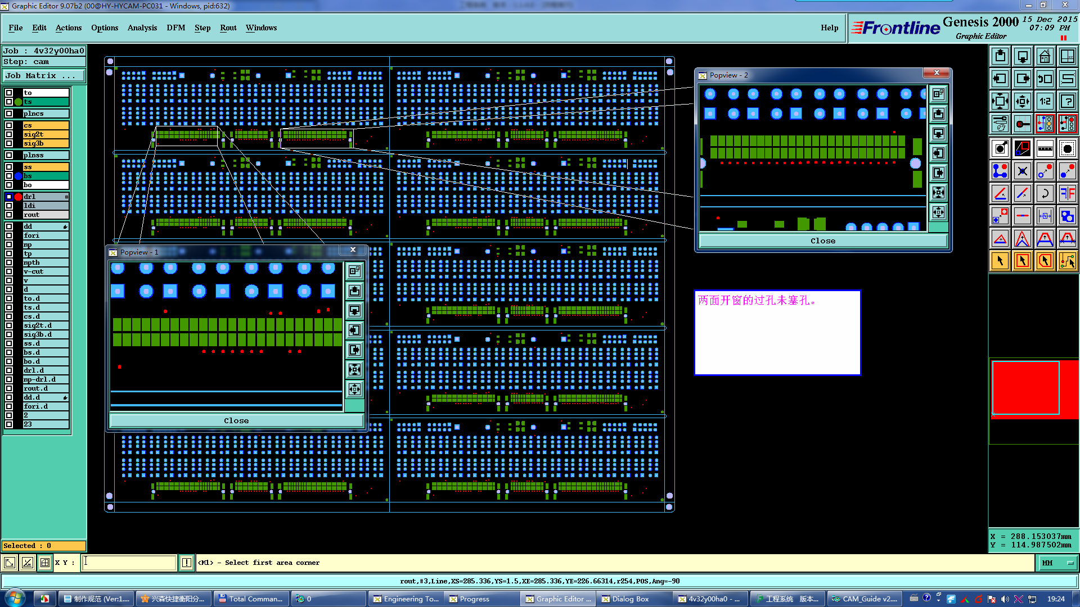The height and width of the screenshot is (607, 1080).
Task: Expand the drl layer marker
Action: 66,197
